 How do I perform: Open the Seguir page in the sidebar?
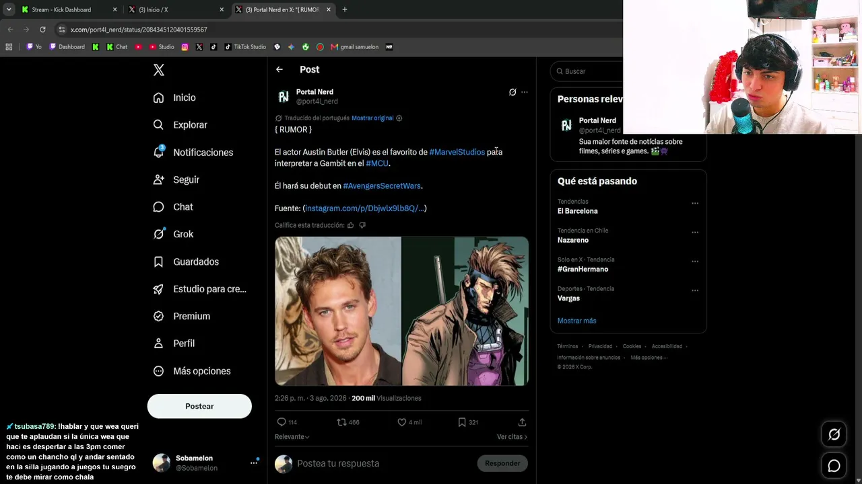coord(176,179)
